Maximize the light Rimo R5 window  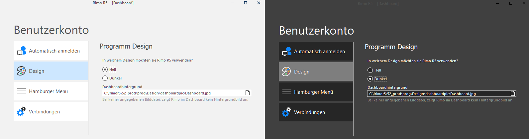point(246,3)
